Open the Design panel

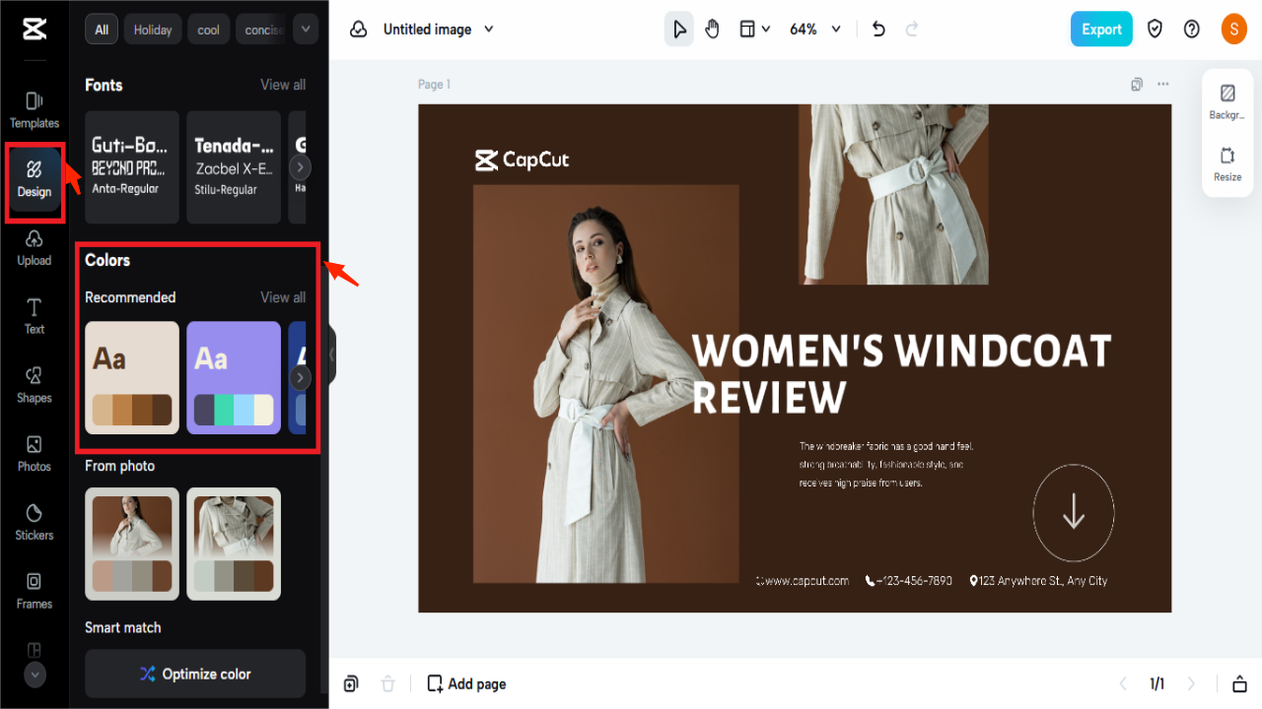pyautogui.click(x=35, y=180)
